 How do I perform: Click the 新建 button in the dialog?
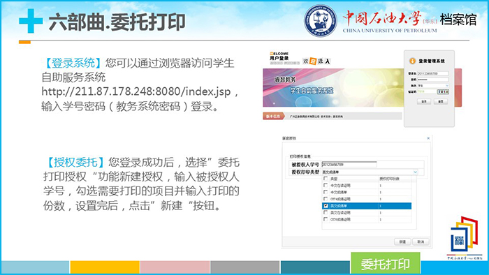(x=402, y=241)
